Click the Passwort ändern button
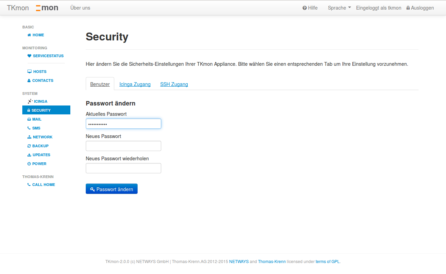The height and width of the screenshot is (274, 446). pos(111,189)
